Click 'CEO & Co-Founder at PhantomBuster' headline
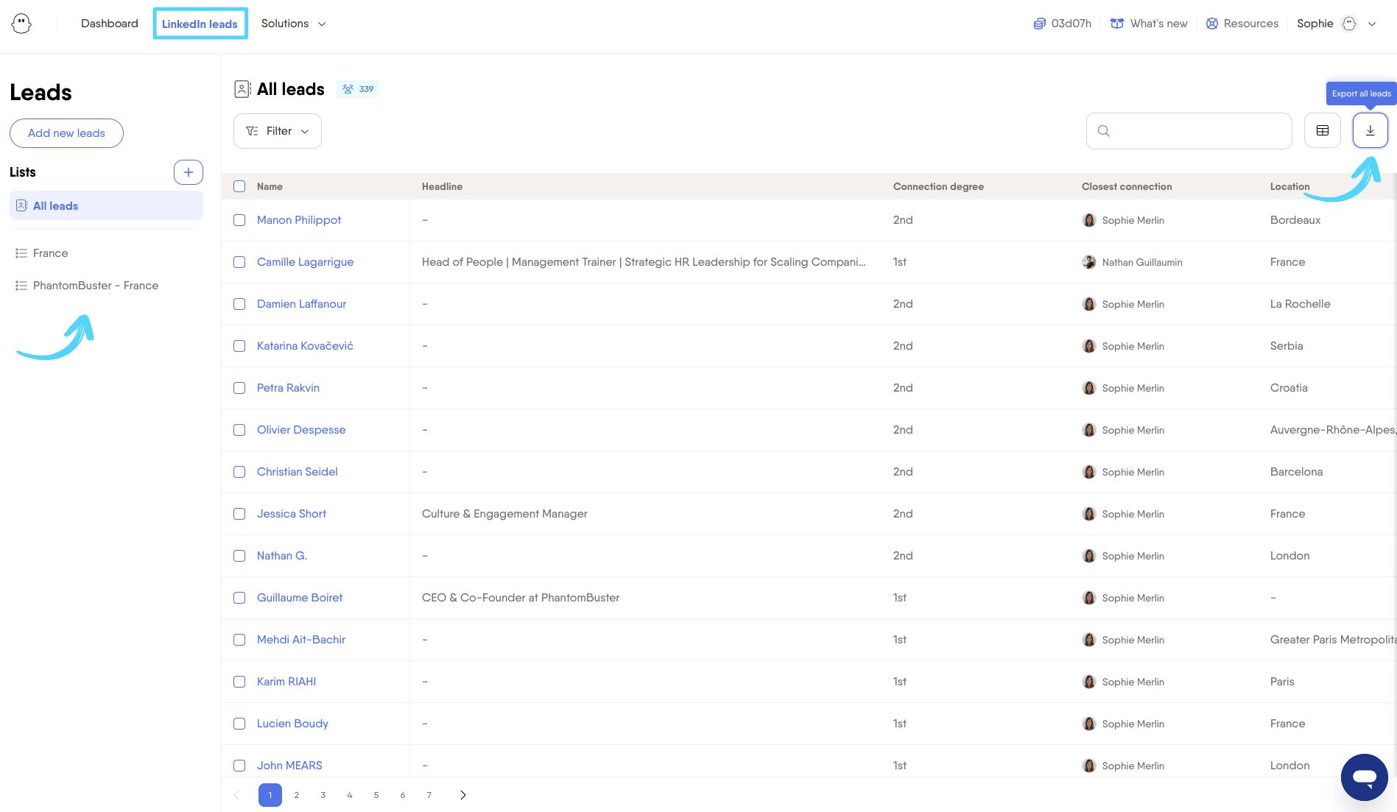 [521, 598]
